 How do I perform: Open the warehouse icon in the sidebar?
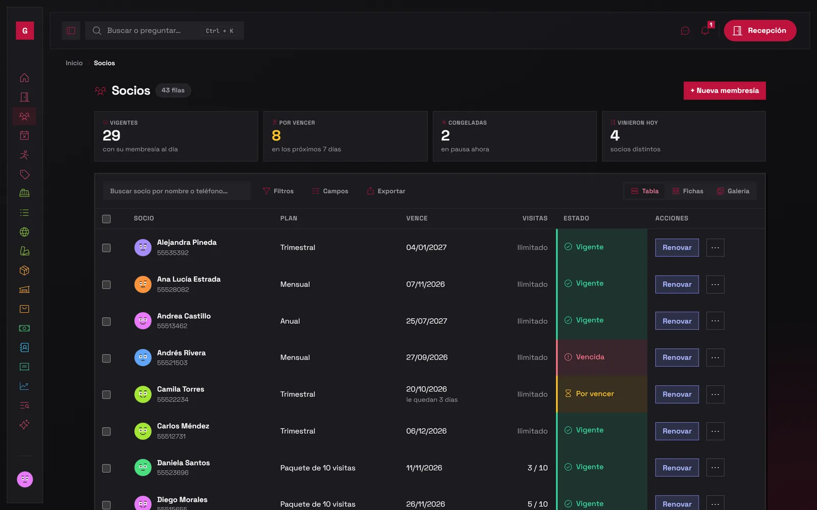pyautogui.click(x=24, y=290)
